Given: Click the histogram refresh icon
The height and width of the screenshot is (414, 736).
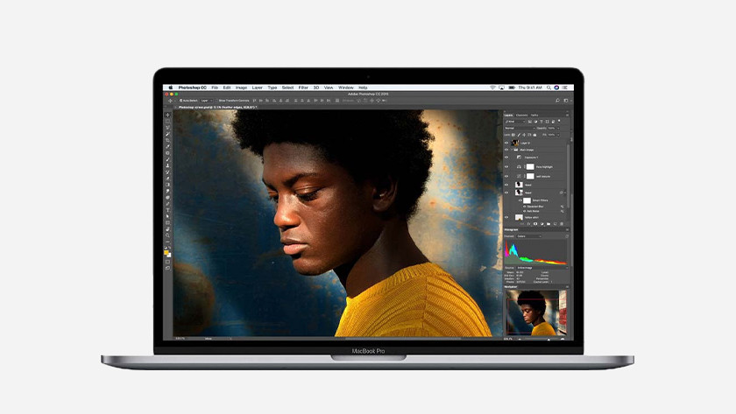Looking at the screenshot, I should click(567, 236).
